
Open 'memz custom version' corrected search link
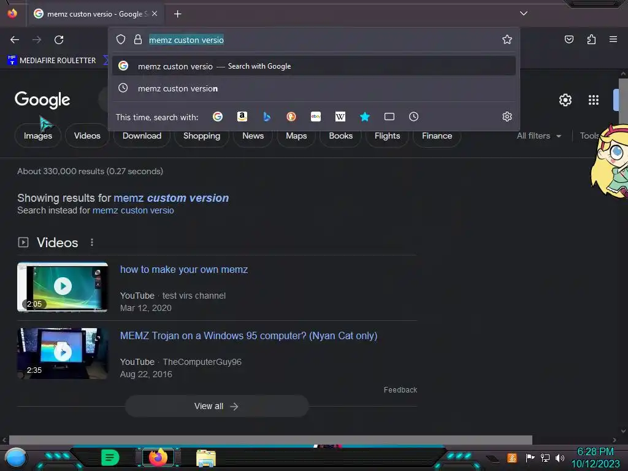pos(171,198)
